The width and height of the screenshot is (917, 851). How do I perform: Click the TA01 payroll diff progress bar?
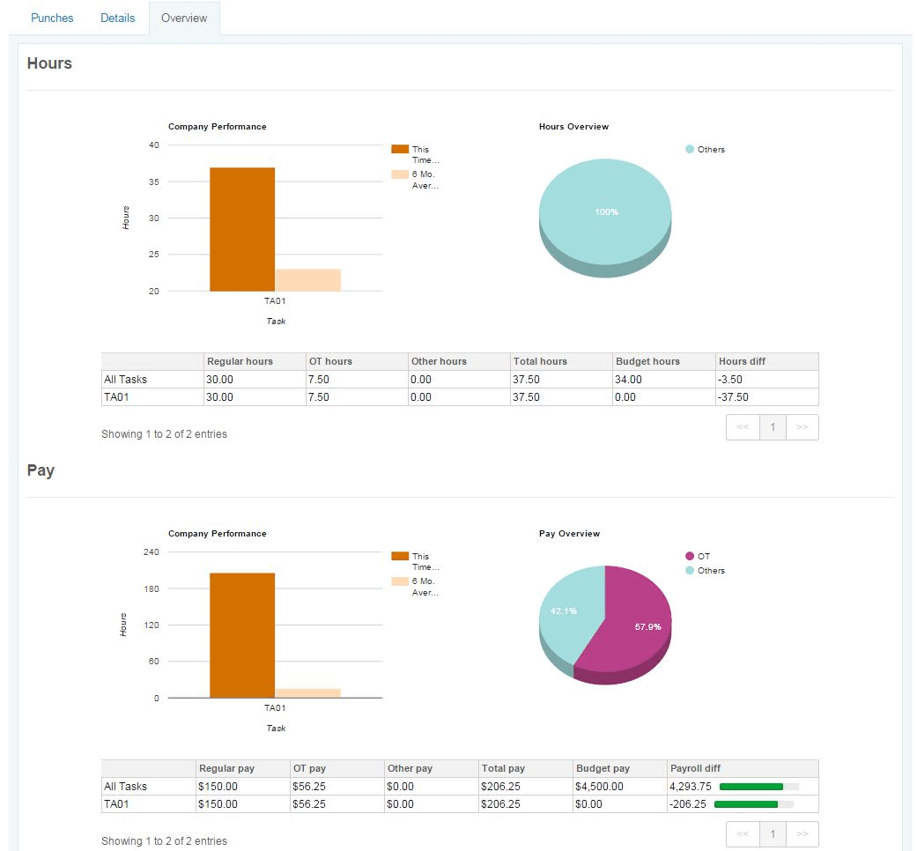[754, 804]
